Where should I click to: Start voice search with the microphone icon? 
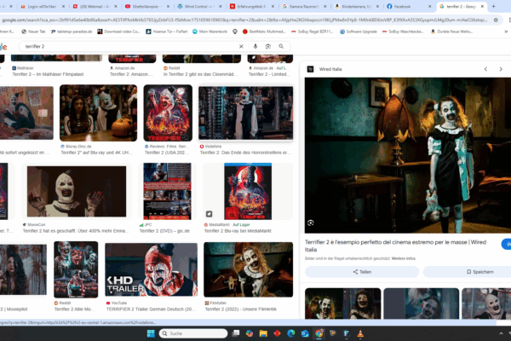pyautogui.click(x=255, y=46)
